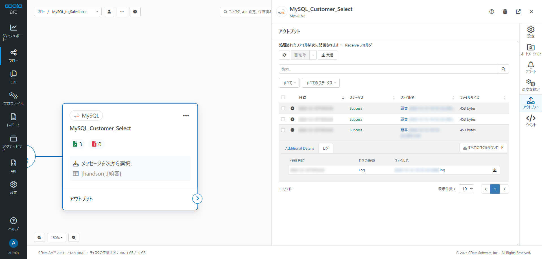542x259 pixels.
Task: Open the flow toolbar ellipsis menu
Action: 122,12
